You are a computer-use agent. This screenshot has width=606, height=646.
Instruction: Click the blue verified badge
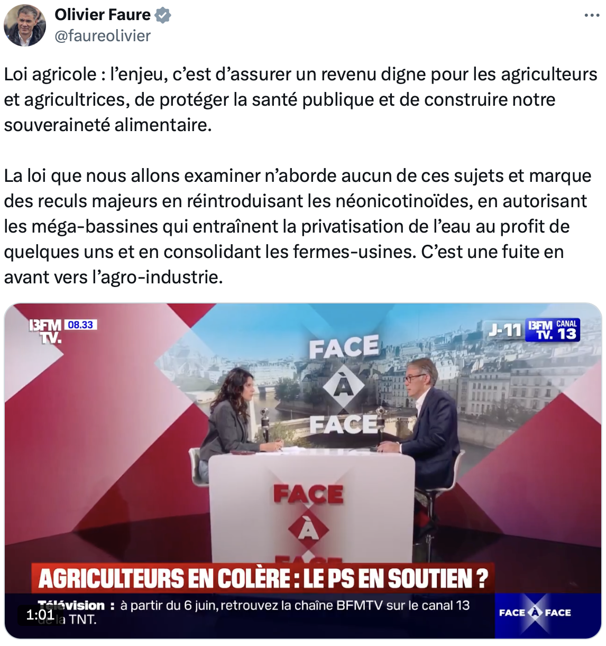pos(163,15)
